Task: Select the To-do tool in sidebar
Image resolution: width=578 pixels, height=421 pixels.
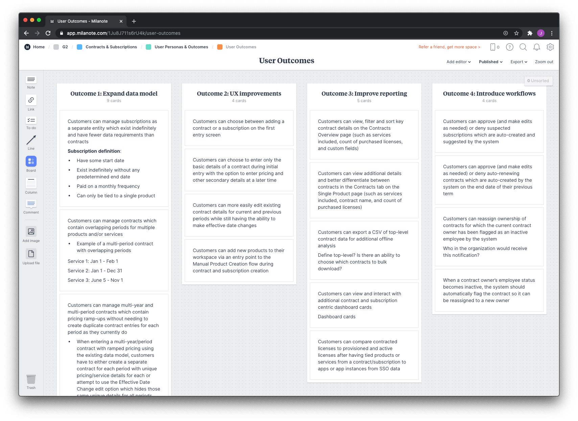Action: (x=31, y=123)
